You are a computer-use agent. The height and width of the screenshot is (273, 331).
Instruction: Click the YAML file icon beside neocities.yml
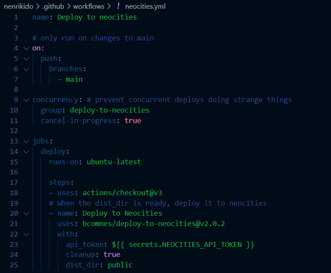pyautogui.click(x=118, y=6)
